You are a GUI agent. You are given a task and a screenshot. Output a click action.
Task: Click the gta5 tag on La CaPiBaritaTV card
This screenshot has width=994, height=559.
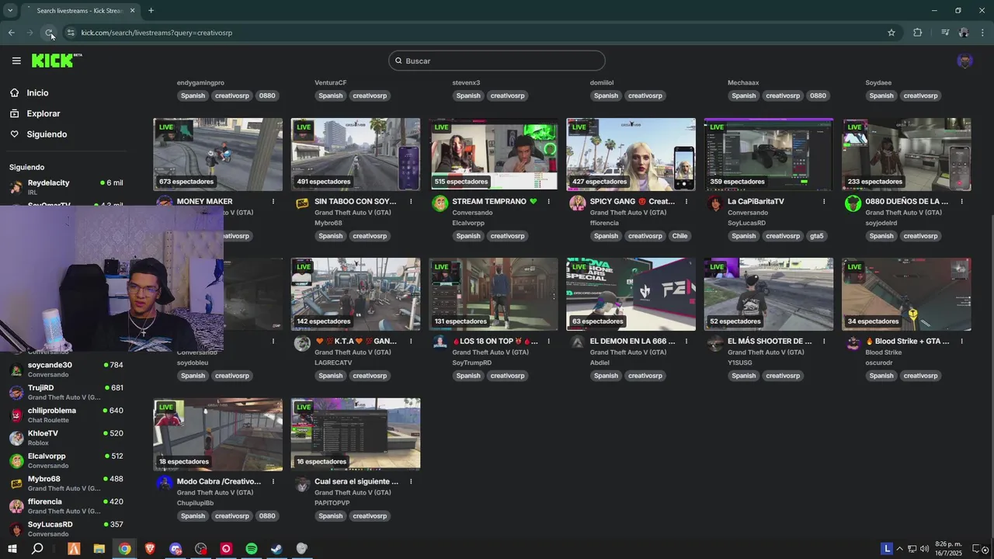point(817,236)
